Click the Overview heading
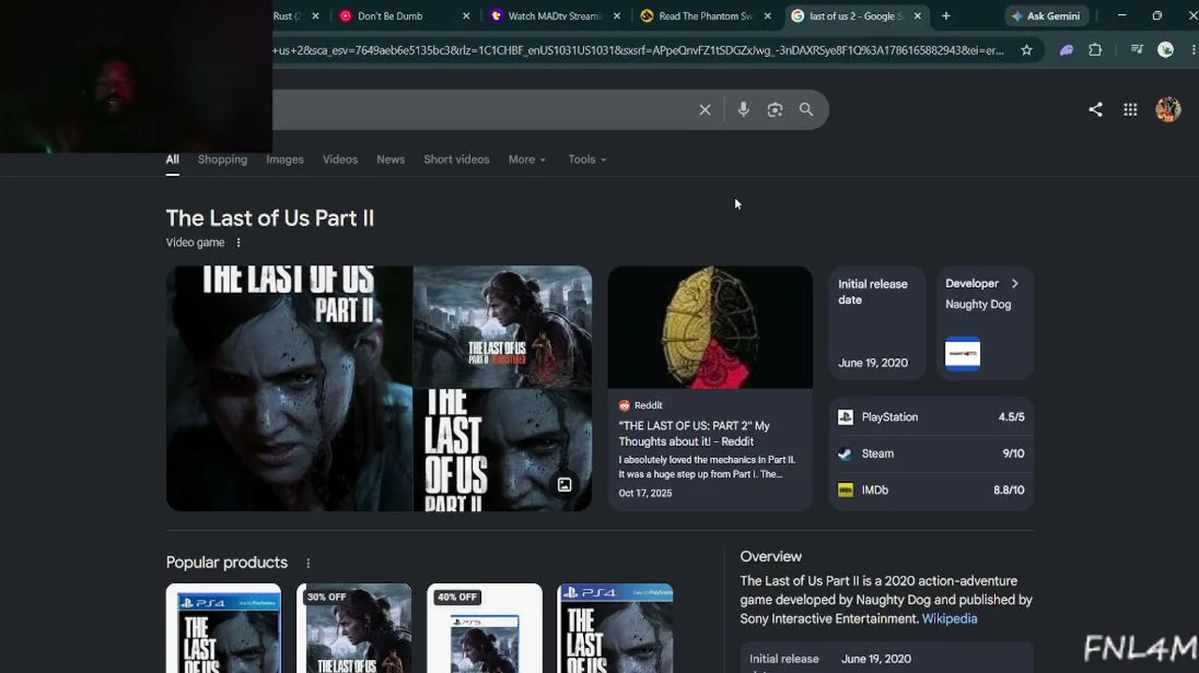1199x673 pixels. click(x=771, y=557)
